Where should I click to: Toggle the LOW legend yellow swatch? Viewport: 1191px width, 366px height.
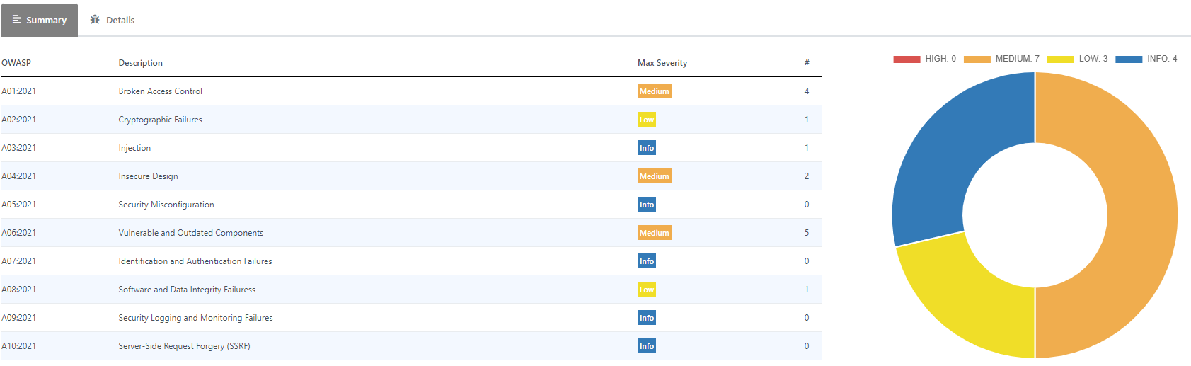click(1060, 59)
